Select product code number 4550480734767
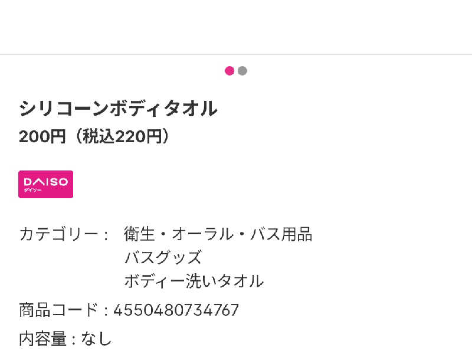This screenshot has width=472, height=354. [x=176, y=310]
